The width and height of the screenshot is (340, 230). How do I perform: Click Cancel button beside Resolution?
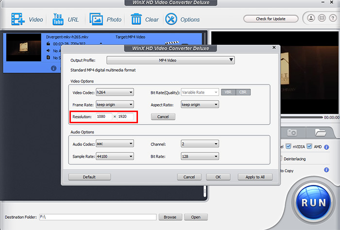(x=163, y=116)
